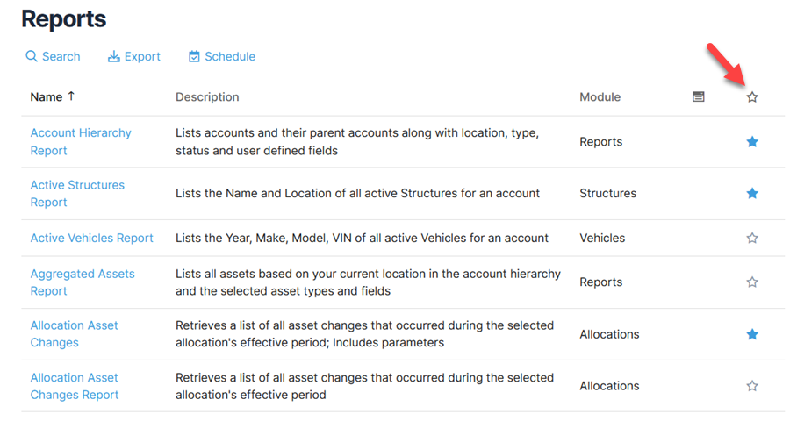Click the favorites star column header

tap(752, 97)
